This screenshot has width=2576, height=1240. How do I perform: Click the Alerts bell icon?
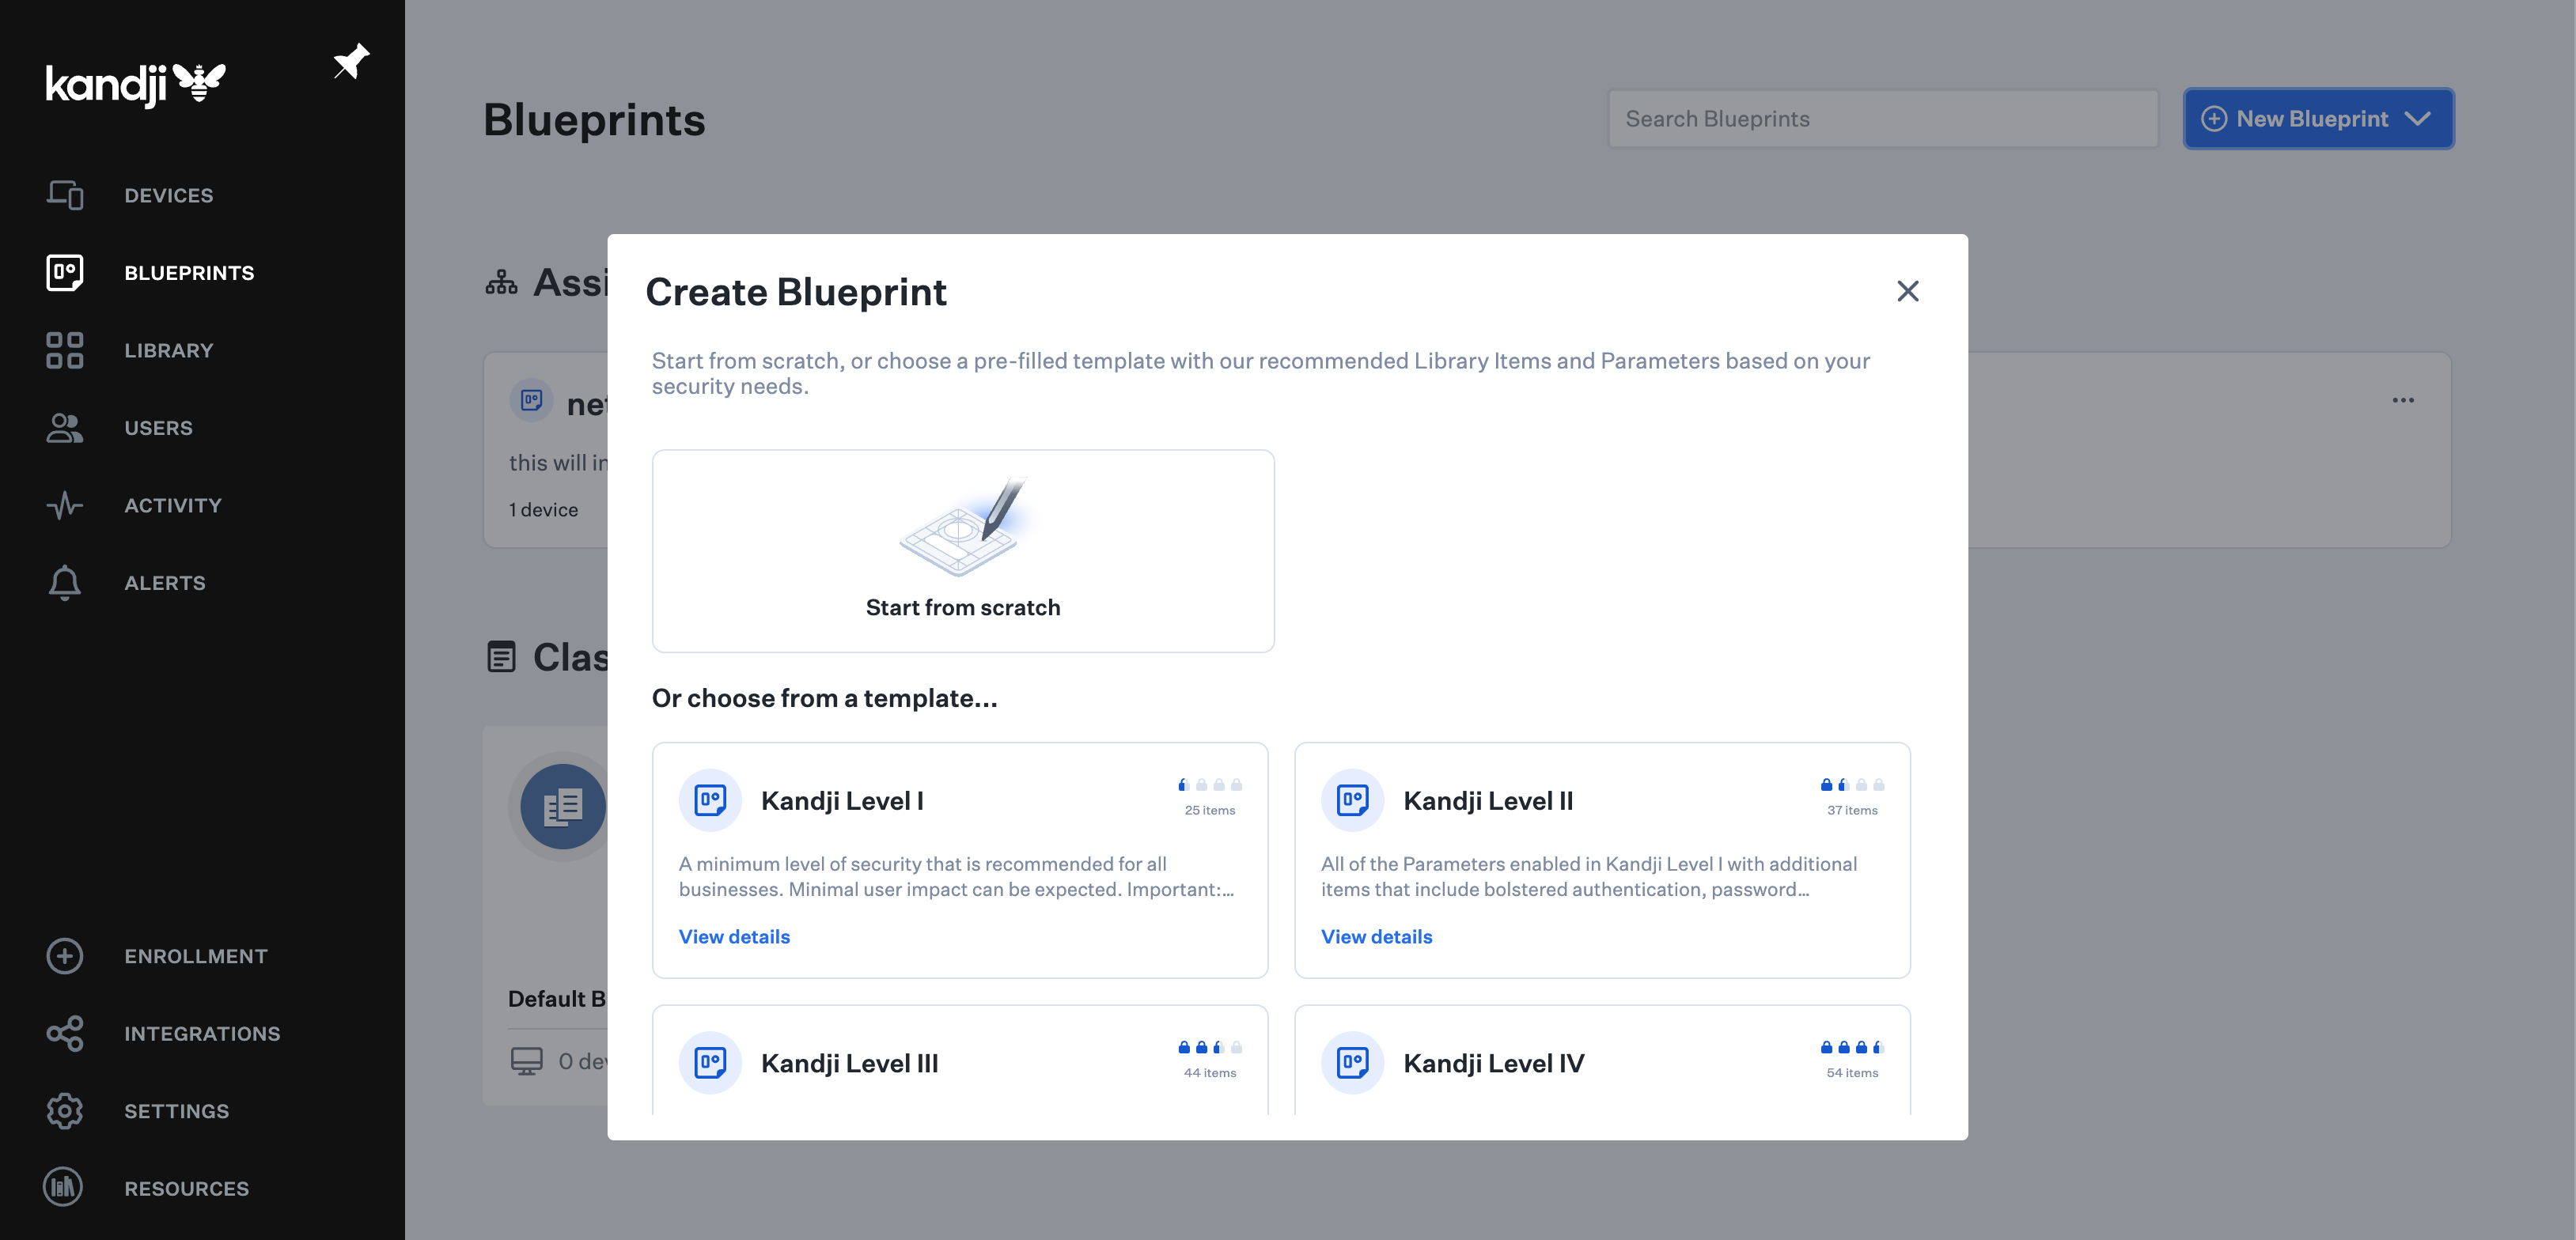64,583
